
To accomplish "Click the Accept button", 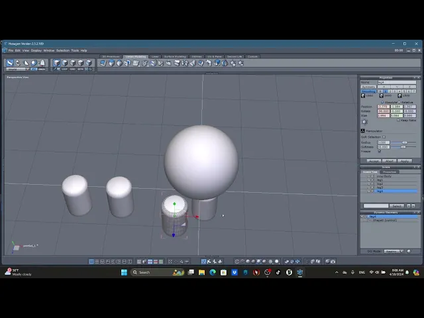I will [x=374, y=161].
